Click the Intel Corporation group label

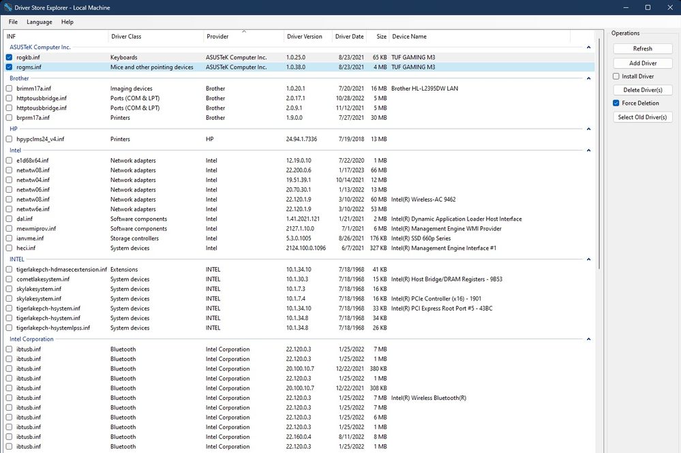click(x=31, y=339)
